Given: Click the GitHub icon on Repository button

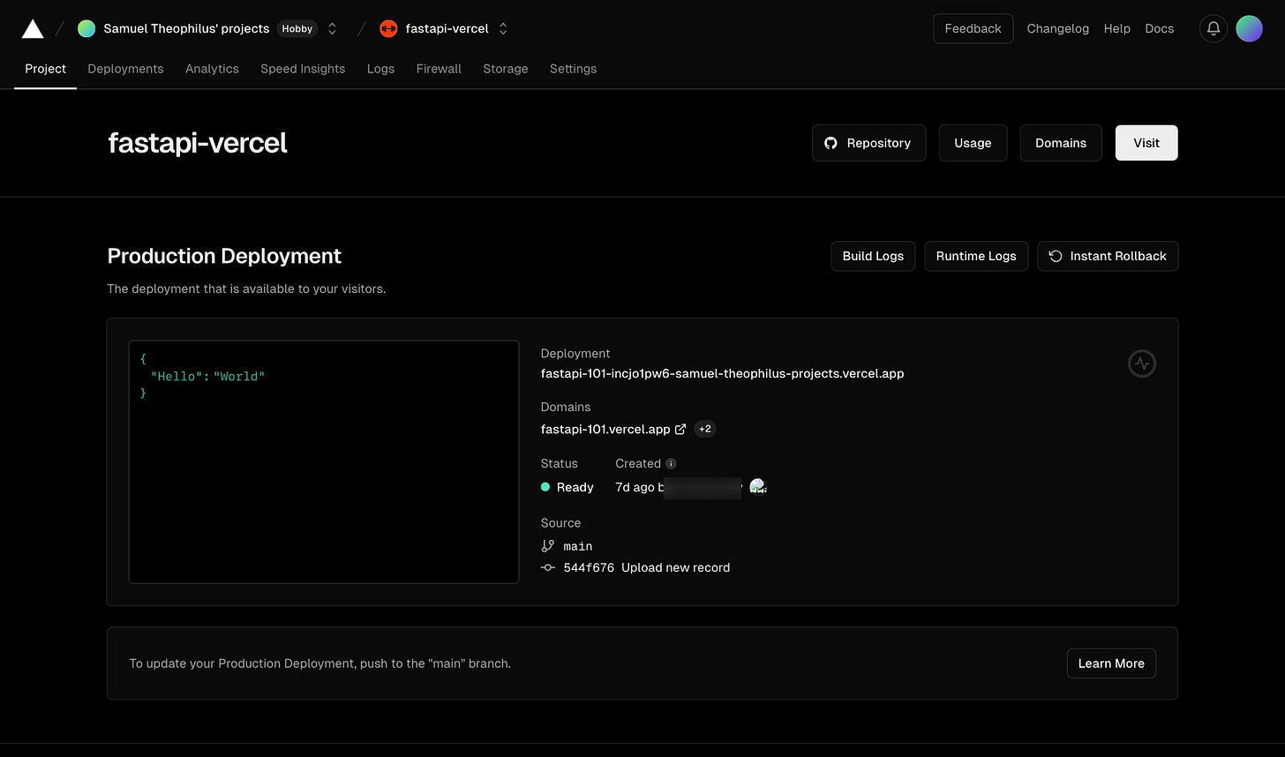Looking at the screenshot, I should (830, 142).
